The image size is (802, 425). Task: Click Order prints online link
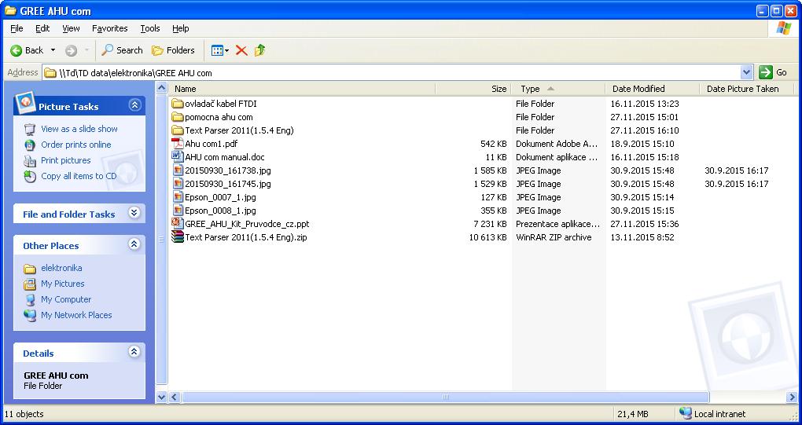pyautogui.click(x=76, y=145)
